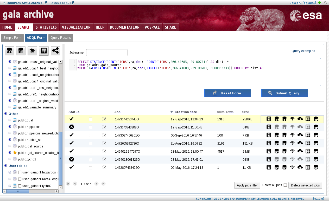
Task: Edit name icon for job 1464180061323O
Action: 104,159
